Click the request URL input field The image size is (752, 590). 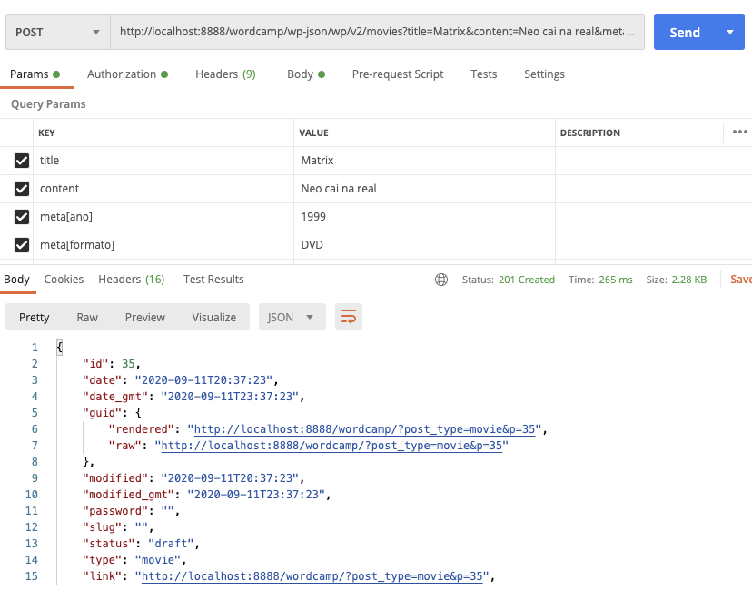[x=377, y=32]
